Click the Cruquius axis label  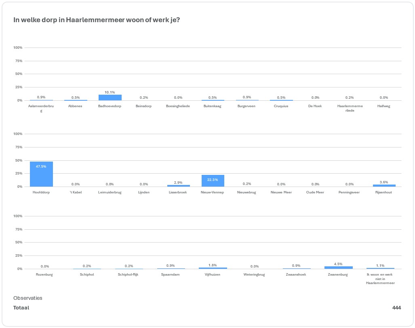click(x=281, y=106)
